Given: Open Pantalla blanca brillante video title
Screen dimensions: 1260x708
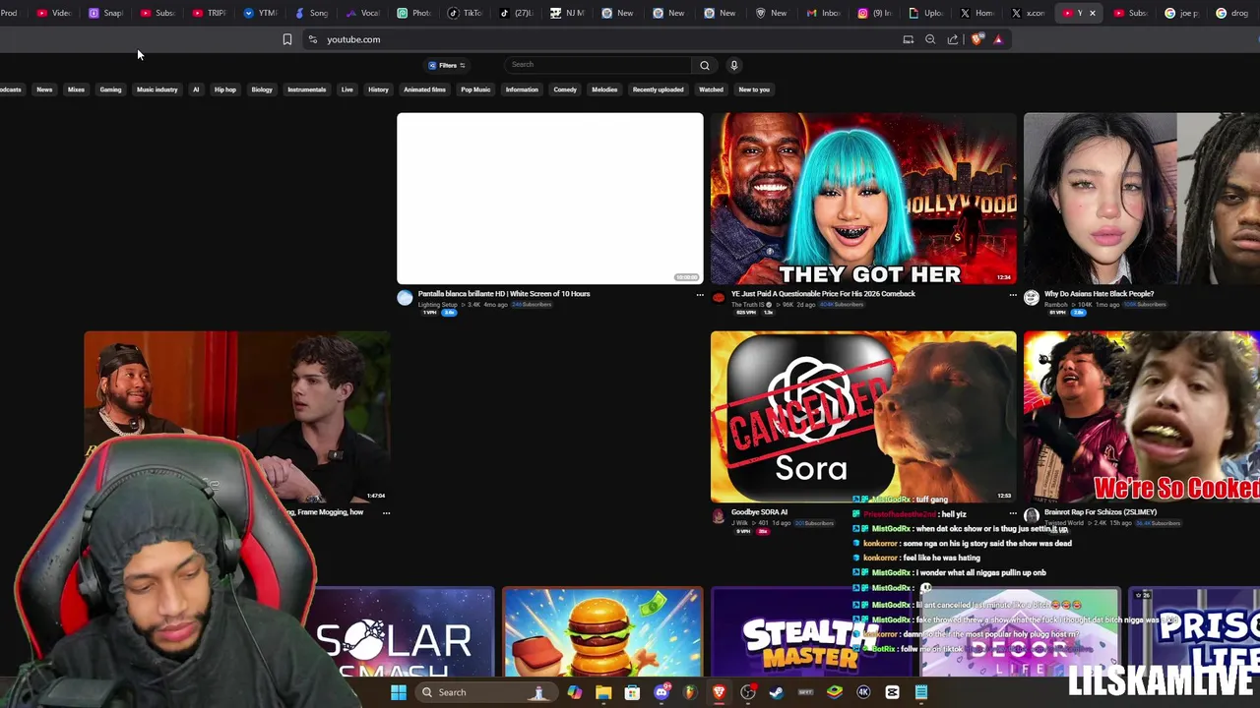Looking at the screenshot, I should [504, 293].
